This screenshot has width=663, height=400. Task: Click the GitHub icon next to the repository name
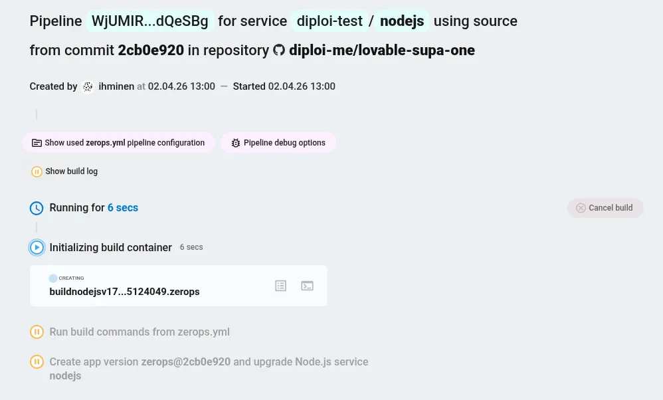click(x=279, y=50)
